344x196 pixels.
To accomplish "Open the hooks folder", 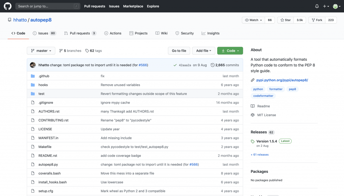I will [x=43, y=85].
